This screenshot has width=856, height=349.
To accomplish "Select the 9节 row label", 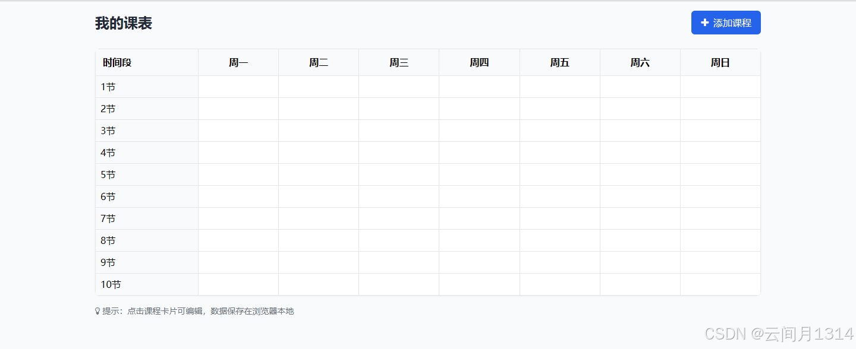I will point(108,262).
